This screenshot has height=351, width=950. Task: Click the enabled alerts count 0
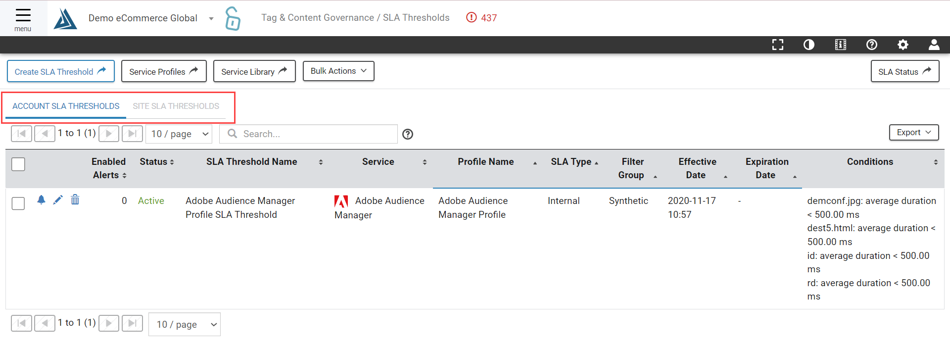tap(124, 201)
